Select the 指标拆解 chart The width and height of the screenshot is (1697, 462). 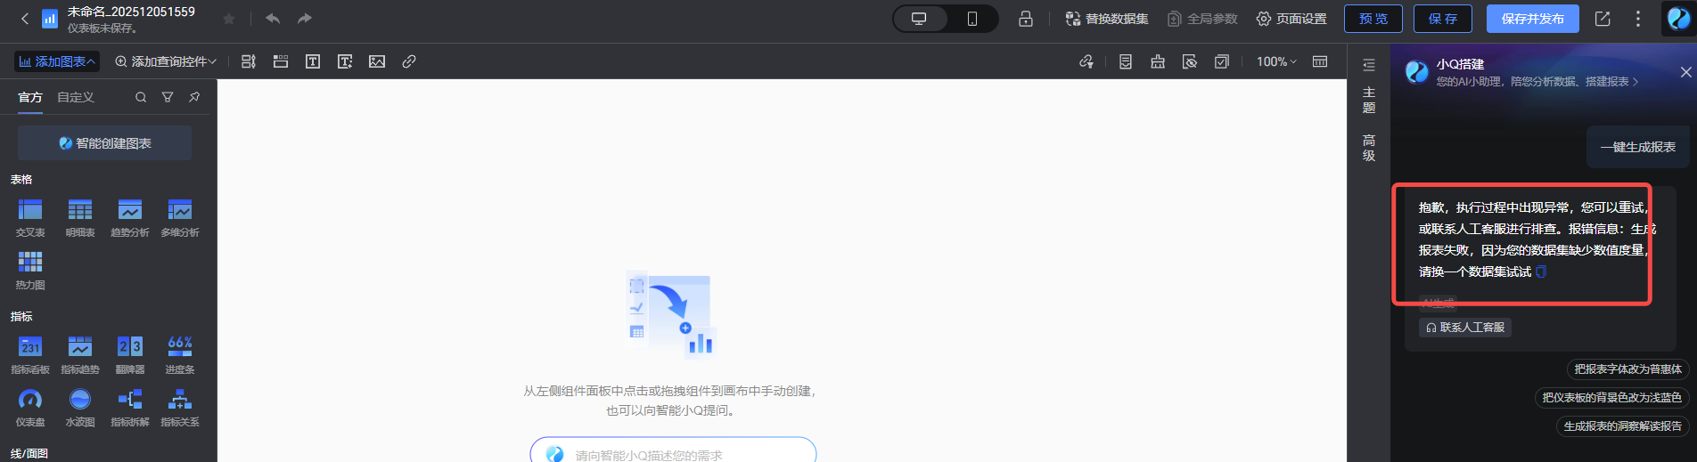[x=130, y=408]
